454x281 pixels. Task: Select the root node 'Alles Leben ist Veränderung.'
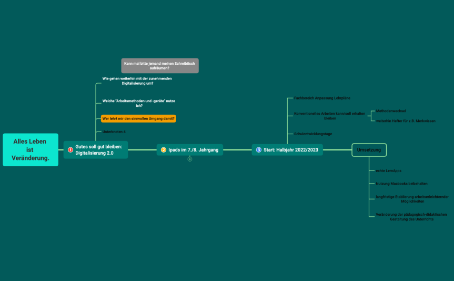click(x=31, y=150)
